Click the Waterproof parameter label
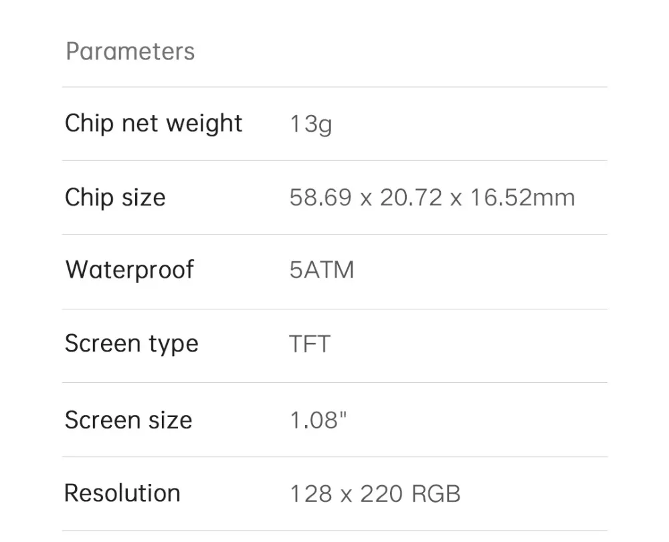The width and height of the screenshot is (669, 542). [x=129, y=270]
